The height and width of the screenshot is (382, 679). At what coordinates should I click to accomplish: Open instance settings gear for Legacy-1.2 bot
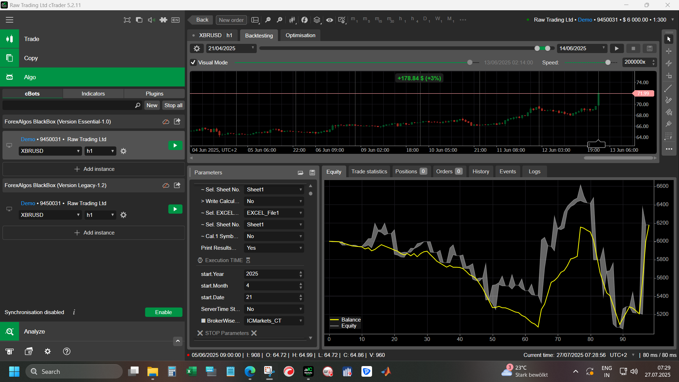pyautogui.click(x=123, y=215)
